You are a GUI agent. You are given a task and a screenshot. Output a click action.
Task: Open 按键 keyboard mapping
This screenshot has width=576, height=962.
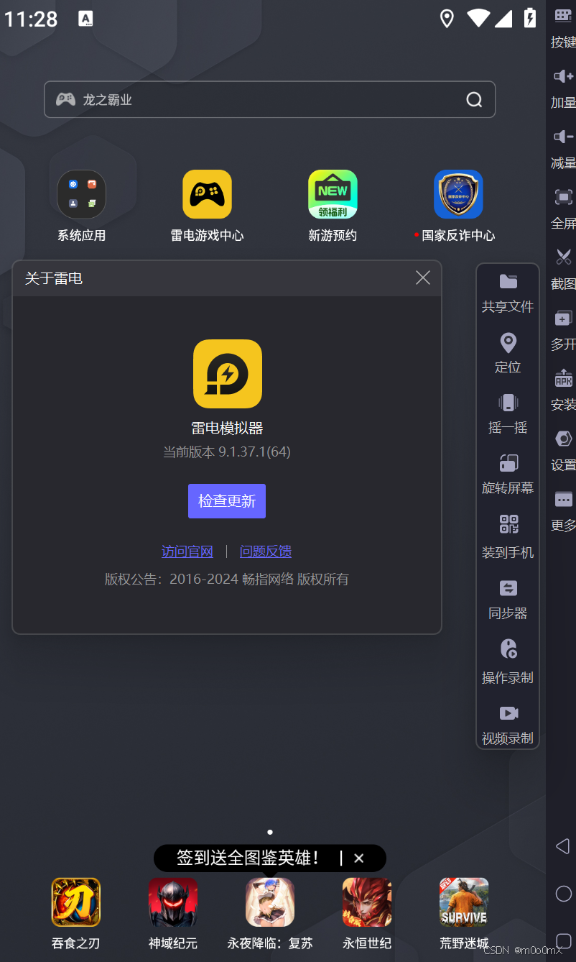coord(564,28)
